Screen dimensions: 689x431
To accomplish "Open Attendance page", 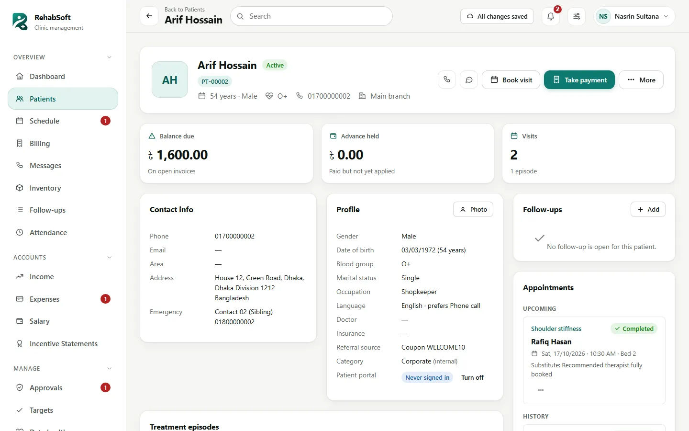I will point(63,232).
